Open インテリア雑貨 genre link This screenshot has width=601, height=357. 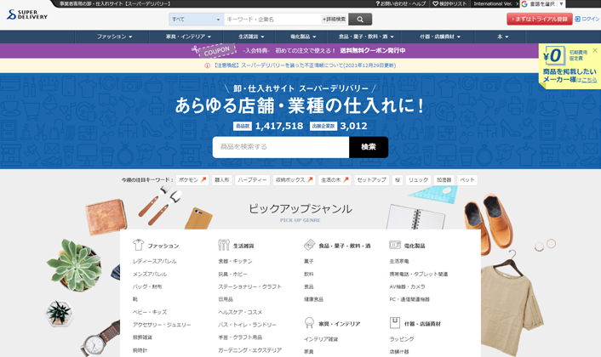tap(321, 339)
